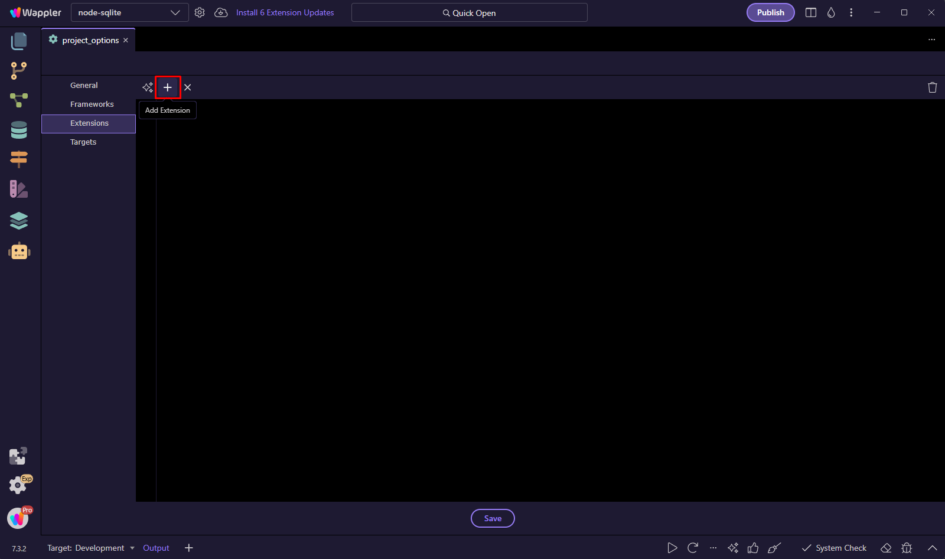Viewport: 945px width, 559px height.
Task: Switch to the Targets settings section
Action: [83, 142]
